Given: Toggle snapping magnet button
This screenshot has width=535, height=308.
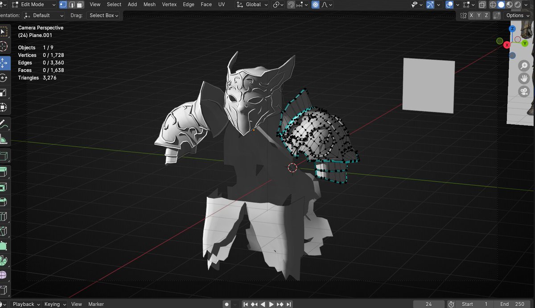Looking at the screenshot, I should [x=292, y=4].
